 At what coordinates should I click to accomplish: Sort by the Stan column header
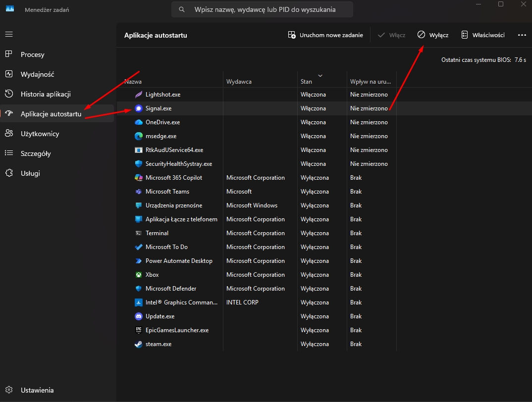point(306,81)
